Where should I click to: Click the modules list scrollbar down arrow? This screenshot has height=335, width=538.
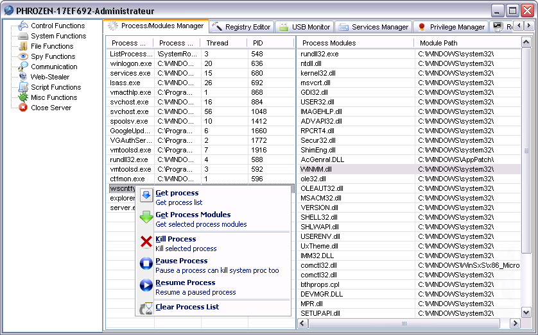pyautogui.click(x=526, y=313)
